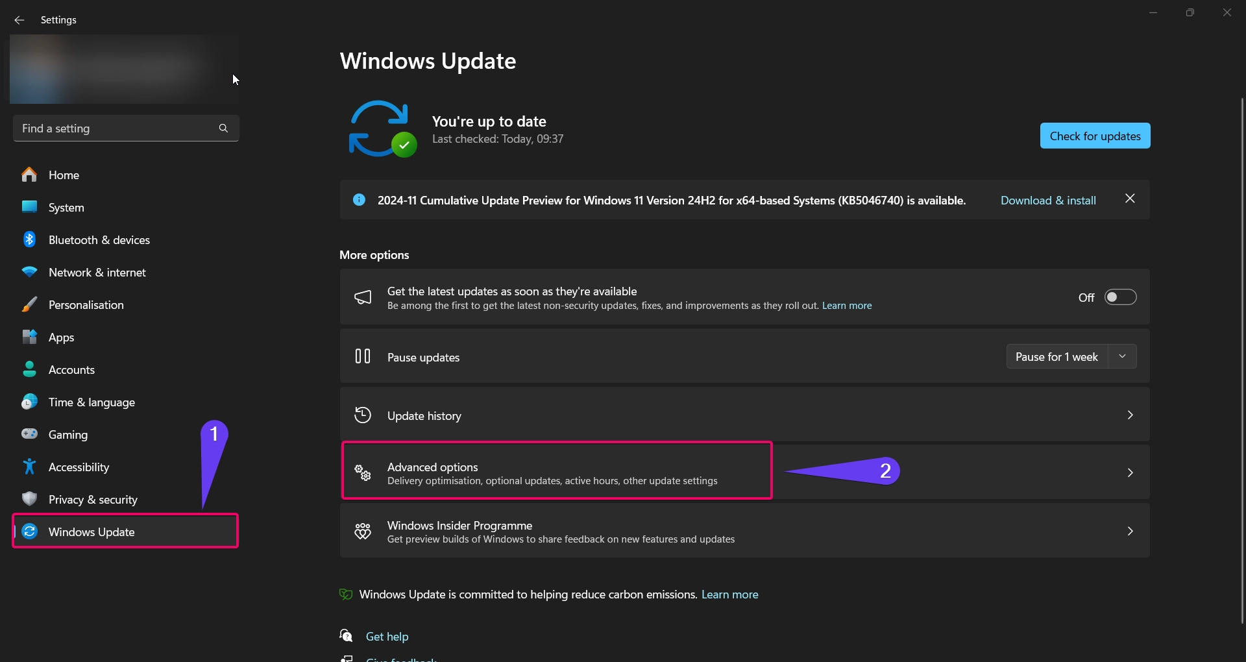Click the Home house icon
This screenshot has width=1246, height=662.
click(x=29, y=175)
